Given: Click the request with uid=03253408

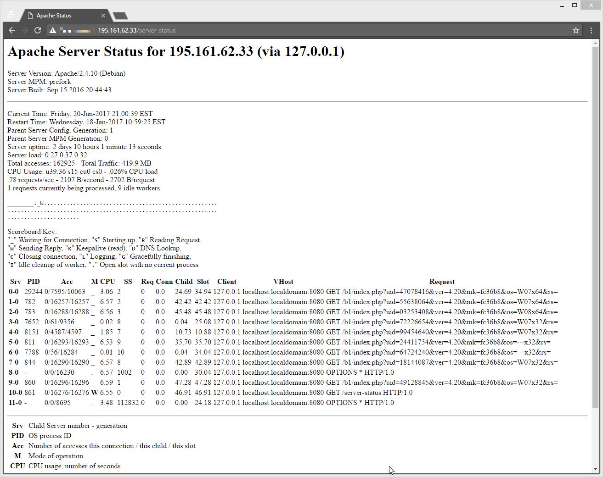Looking at the screenshot, I should click(x=442, y=312).
